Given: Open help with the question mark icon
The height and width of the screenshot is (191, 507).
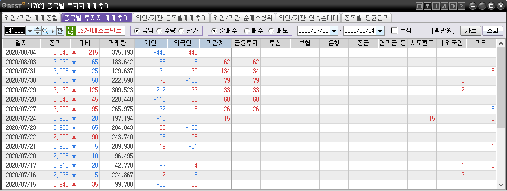Looking at the screenshot, I should tap(461, 6).
